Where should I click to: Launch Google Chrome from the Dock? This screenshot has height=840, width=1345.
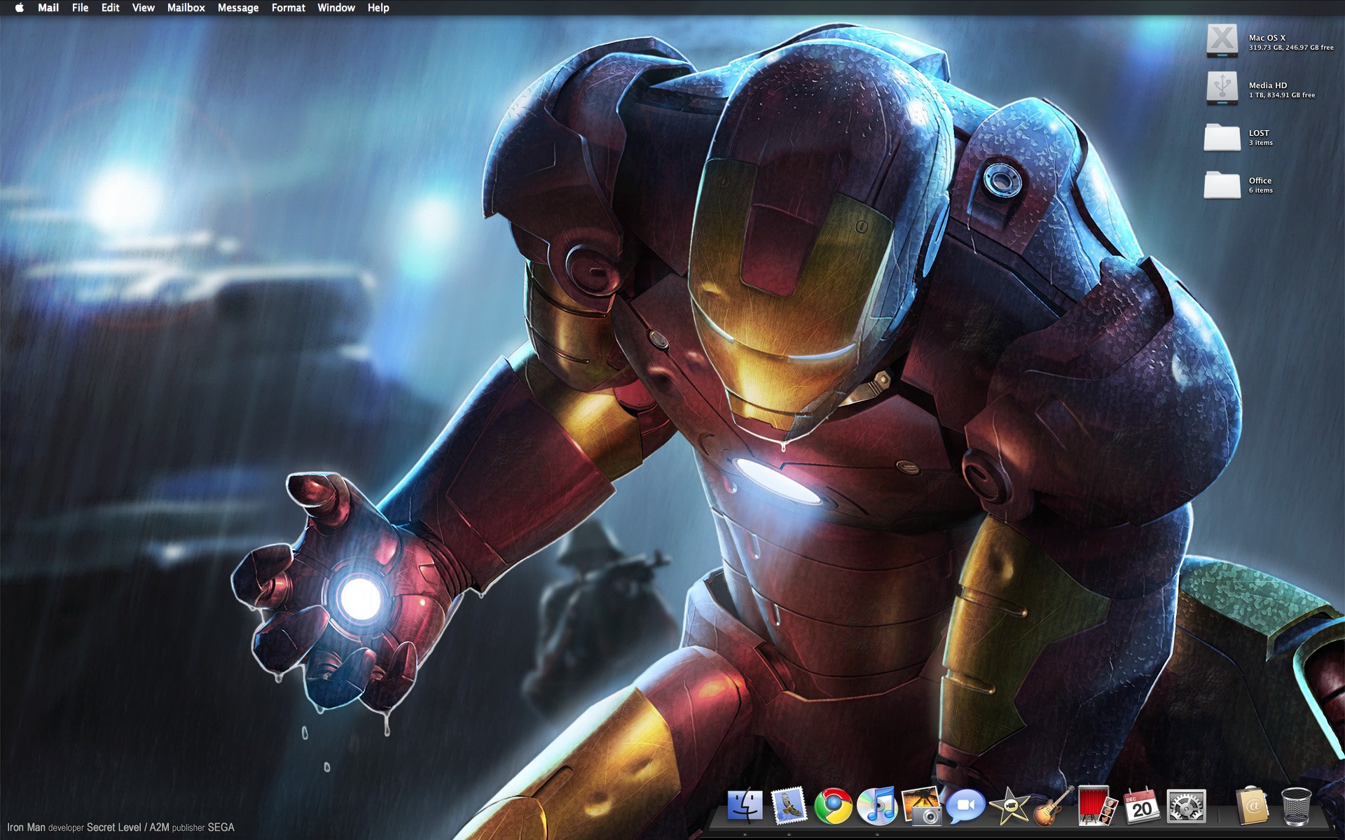tap(833, 806)
